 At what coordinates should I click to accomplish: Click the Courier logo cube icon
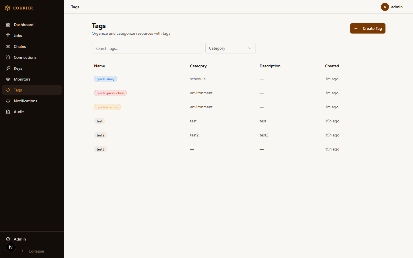coord(7,8)
